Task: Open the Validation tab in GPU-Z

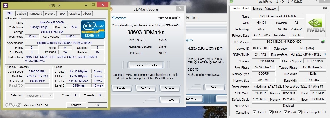Action: [x=271, y=9]
